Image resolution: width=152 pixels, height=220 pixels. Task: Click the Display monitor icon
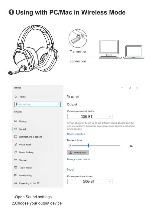[16, 121]
